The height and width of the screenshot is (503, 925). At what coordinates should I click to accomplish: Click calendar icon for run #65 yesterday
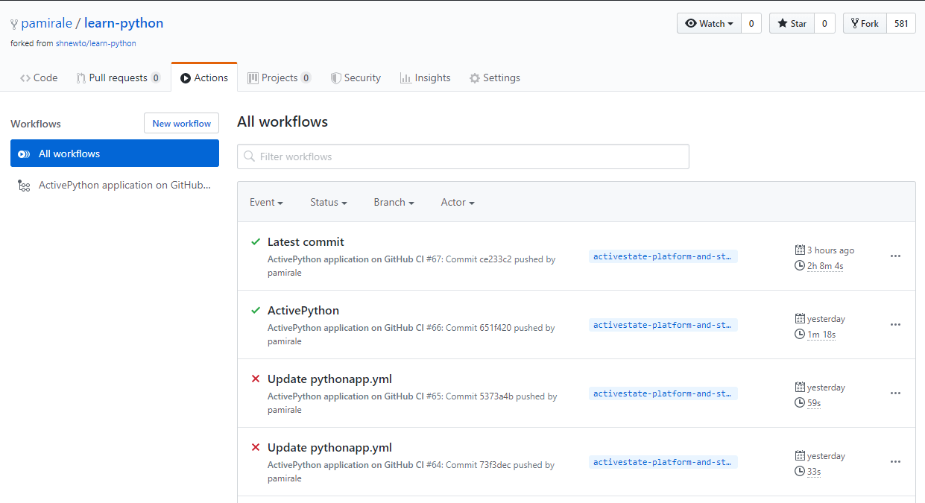pos(800,387)
